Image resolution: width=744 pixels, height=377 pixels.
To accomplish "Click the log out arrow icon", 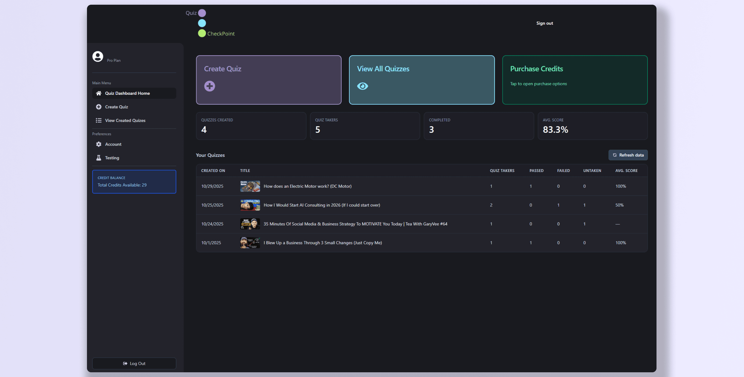I will [x=125, y=363].
